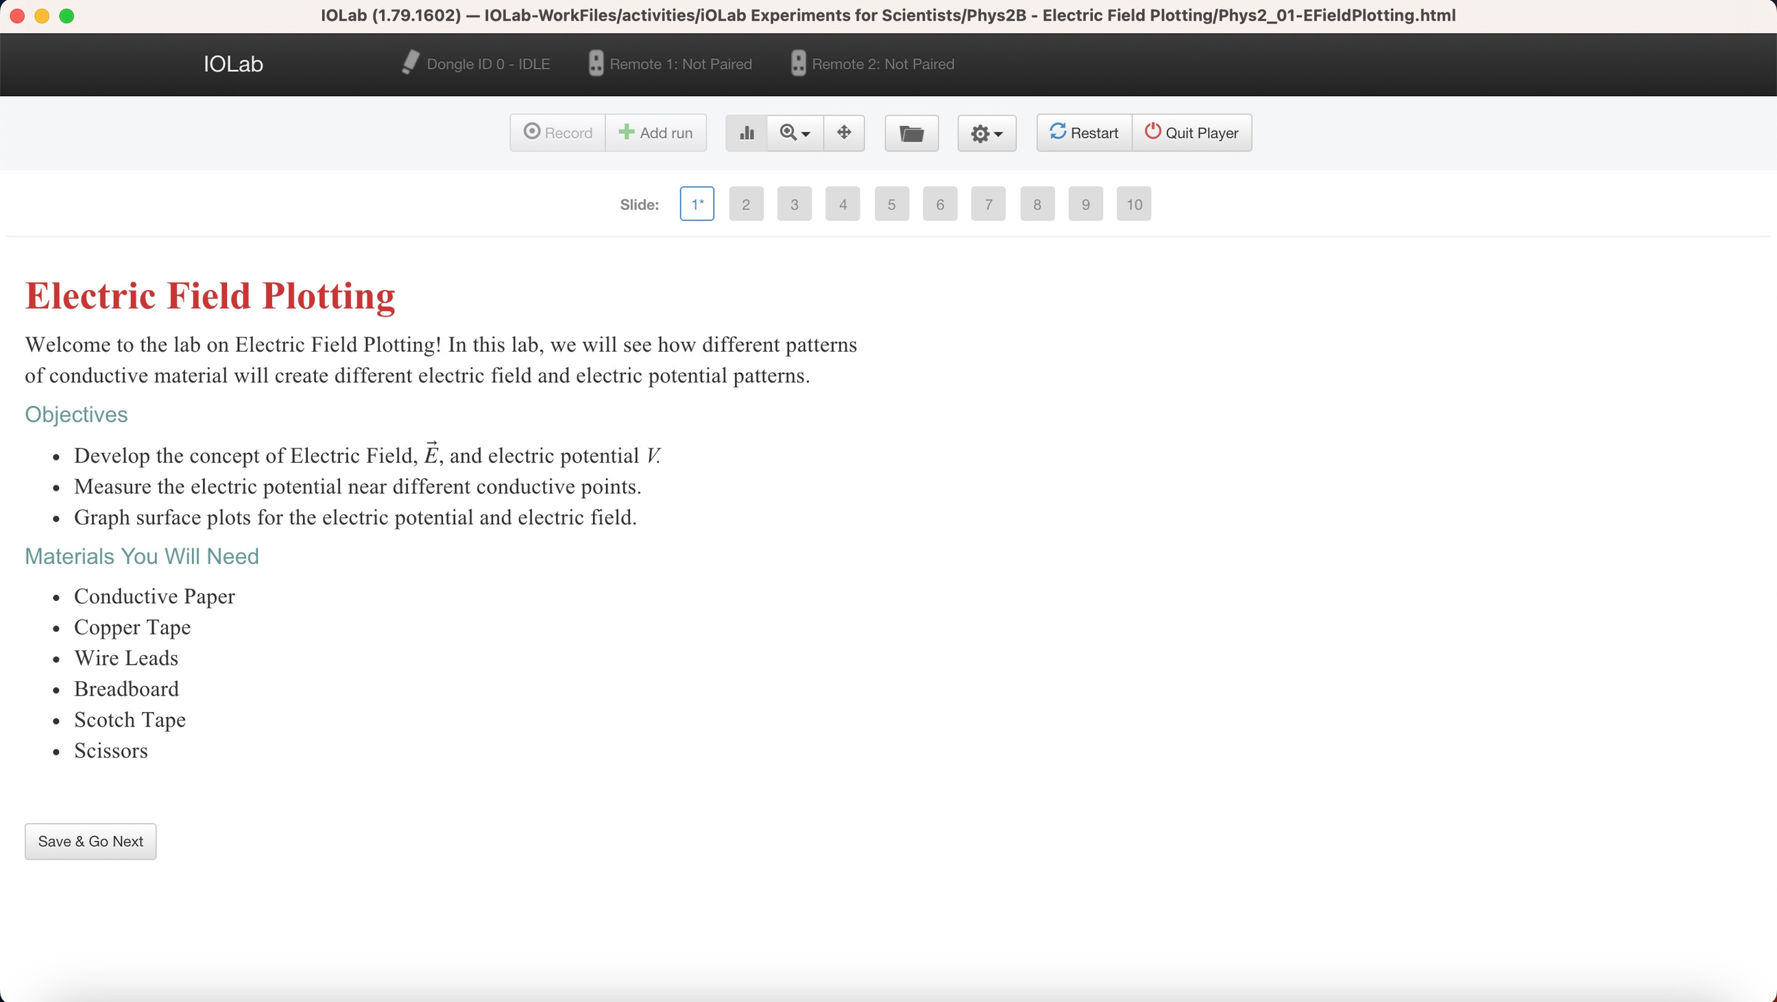Click the window title bar text

888,15
